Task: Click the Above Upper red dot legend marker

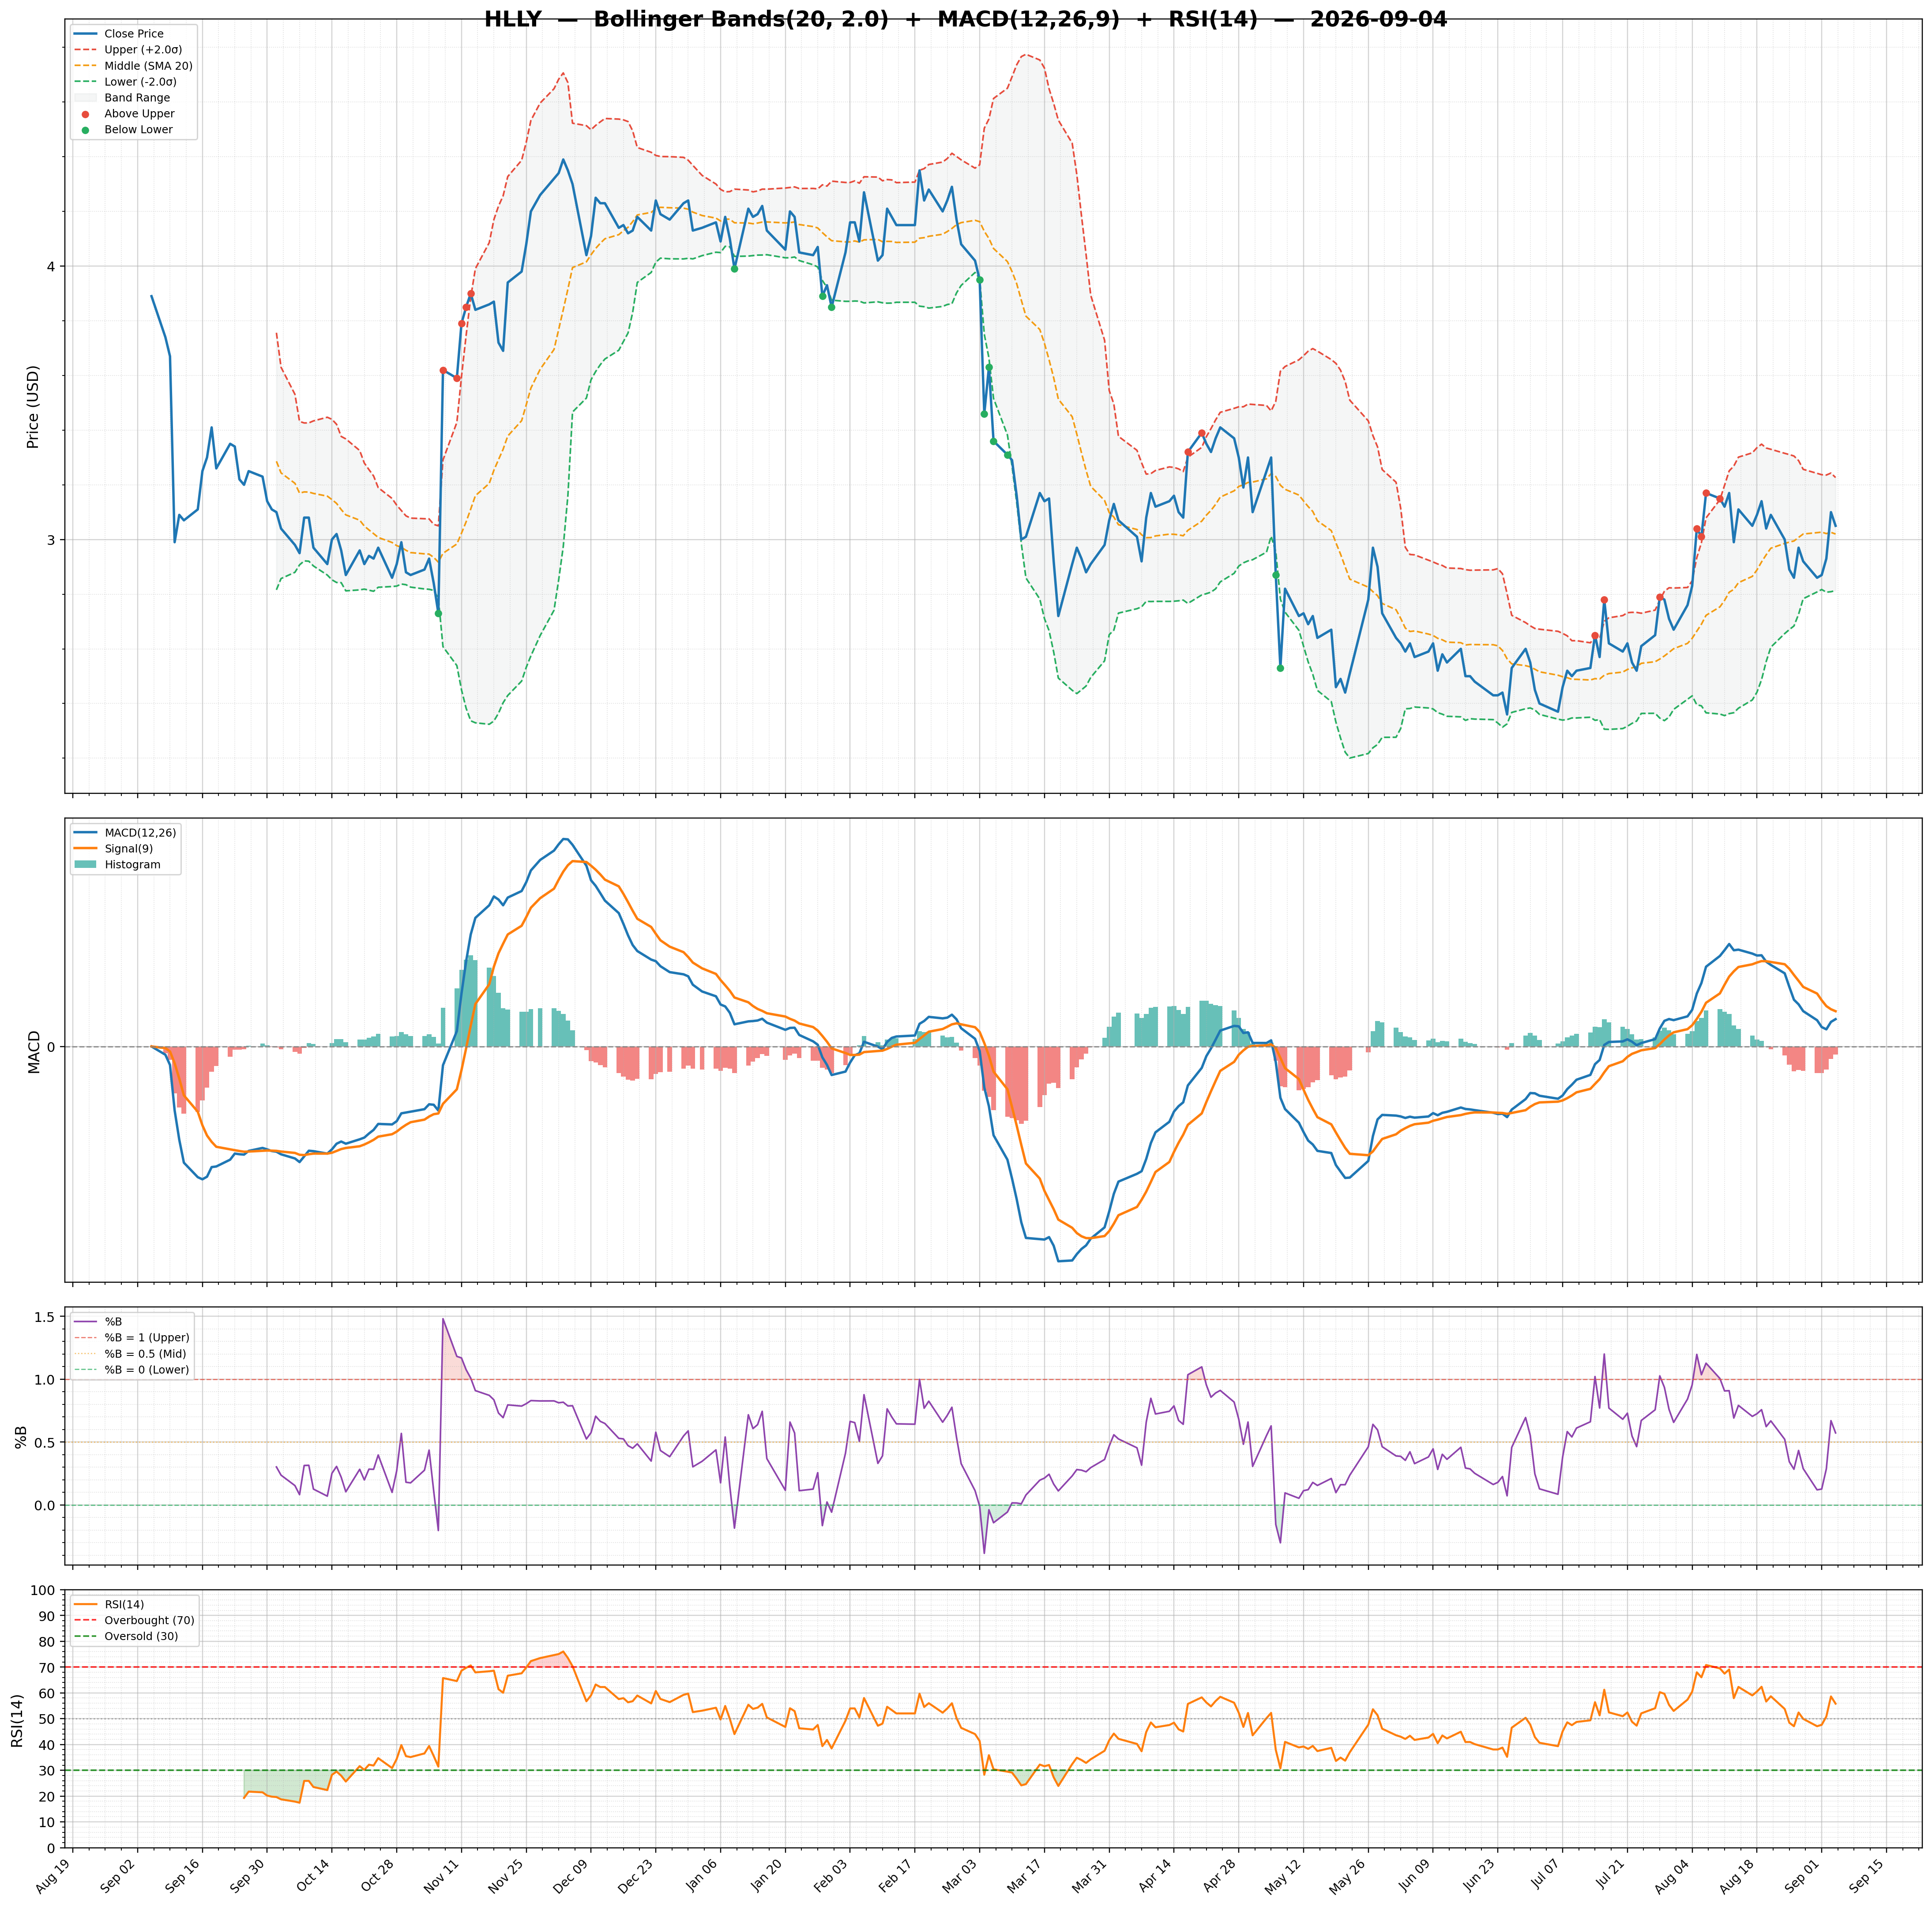Action: tap(85, 114)
